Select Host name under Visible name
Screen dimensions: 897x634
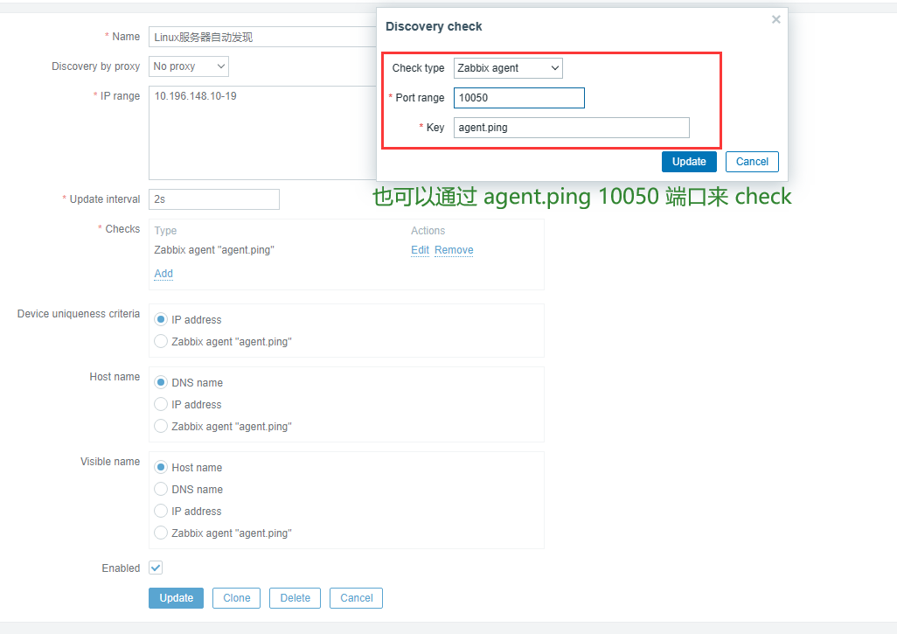click(x=161, y=467)
